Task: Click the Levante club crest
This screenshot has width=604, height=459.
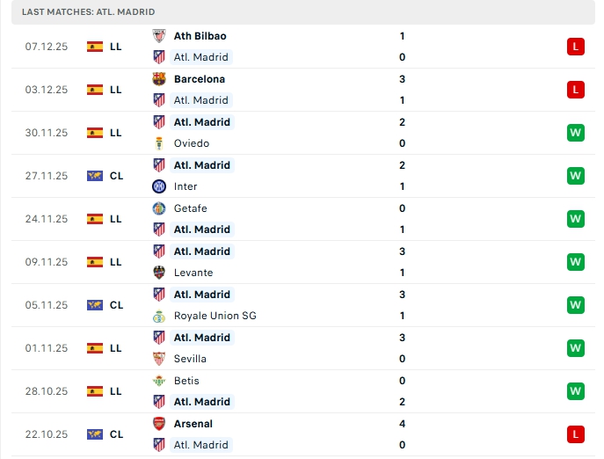Action: (159, 273)
